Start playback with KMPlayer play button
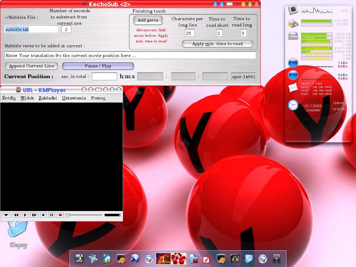The height and width of the screenshot is (267, 356). coord(25,215)
